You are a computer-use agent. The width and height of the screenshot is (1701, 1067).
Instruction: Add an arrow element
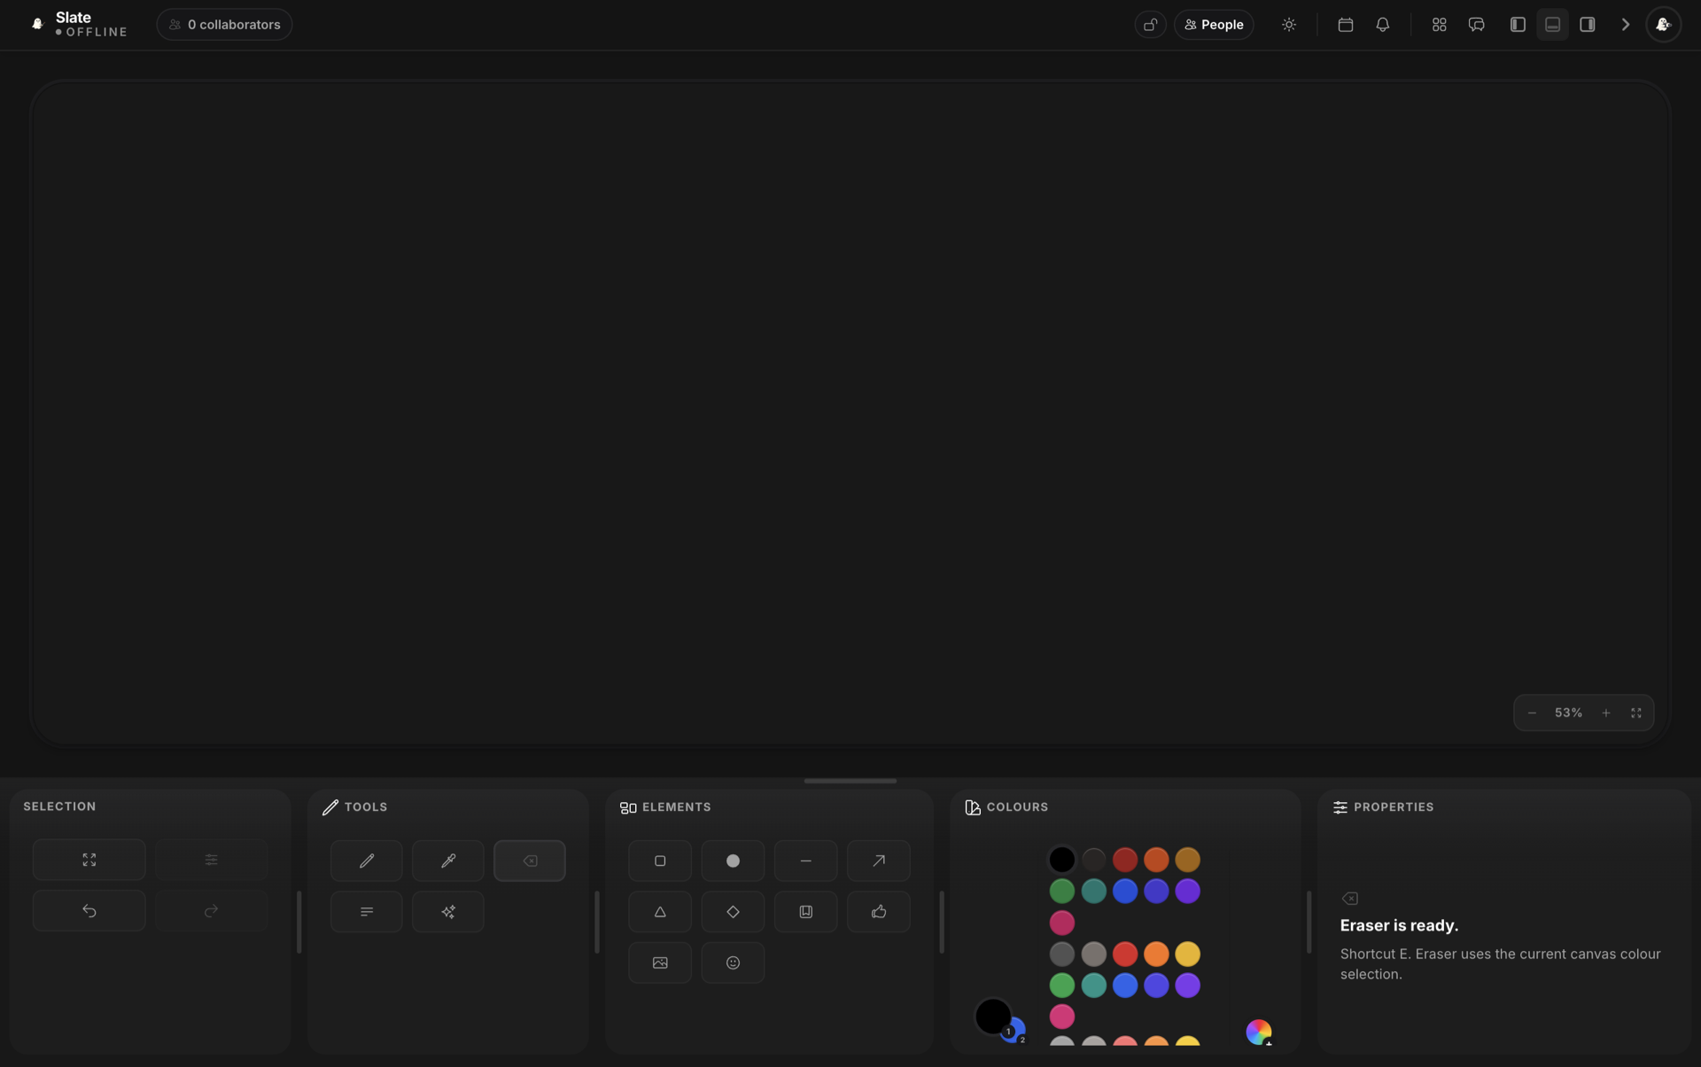[878, 861]
